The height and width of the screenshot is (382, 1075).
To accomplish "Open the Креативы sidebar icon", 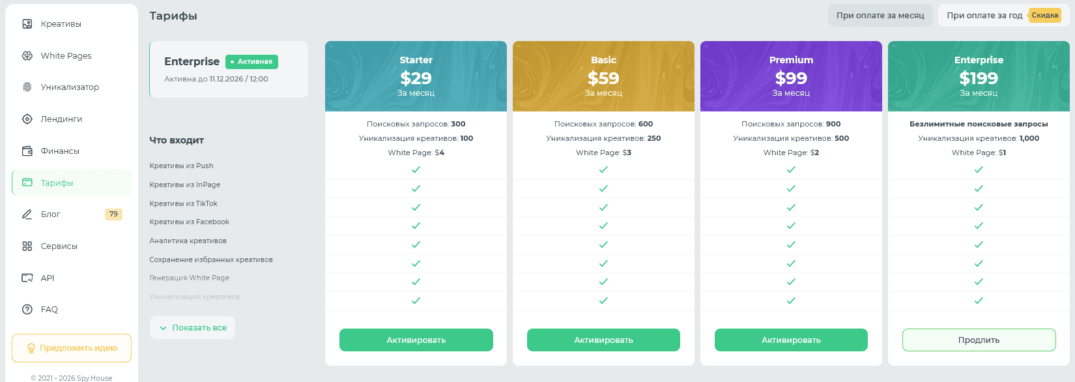I will click(x=27, y=24).
